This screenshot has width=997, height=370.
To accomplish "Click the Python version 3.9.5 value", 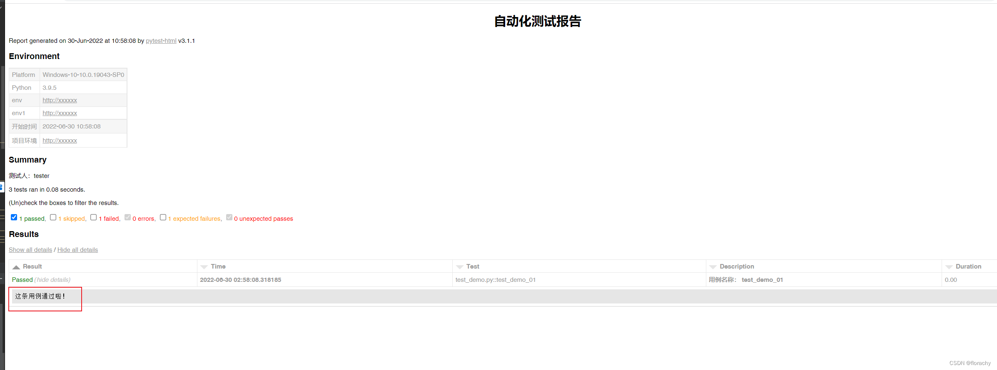I will point(50,88).
